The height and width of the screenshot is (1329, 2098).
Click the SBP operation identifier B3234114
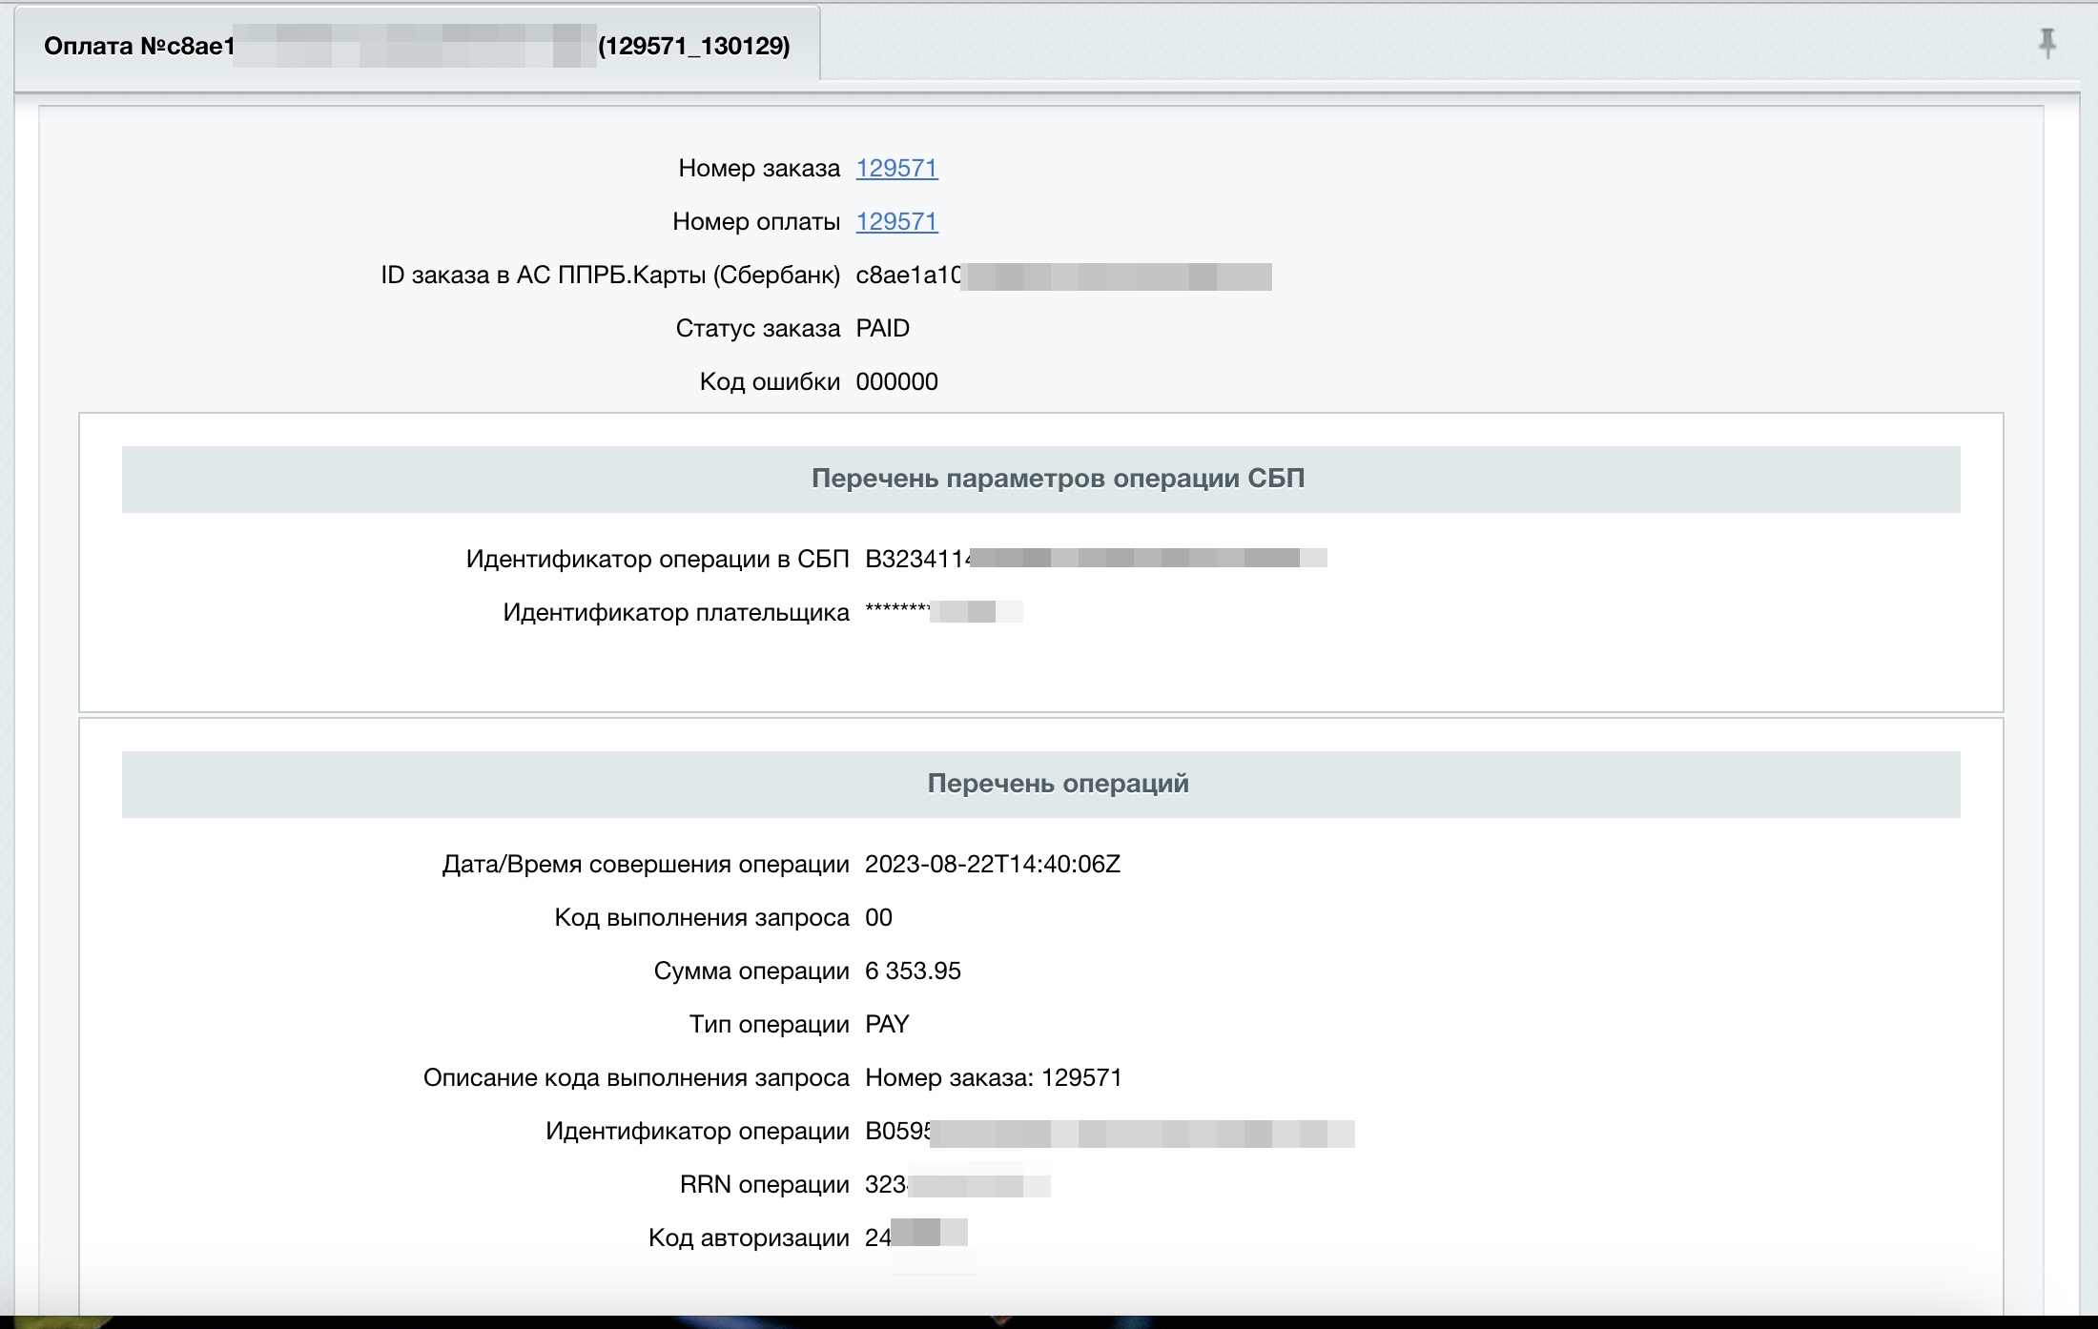point(1095,559)
